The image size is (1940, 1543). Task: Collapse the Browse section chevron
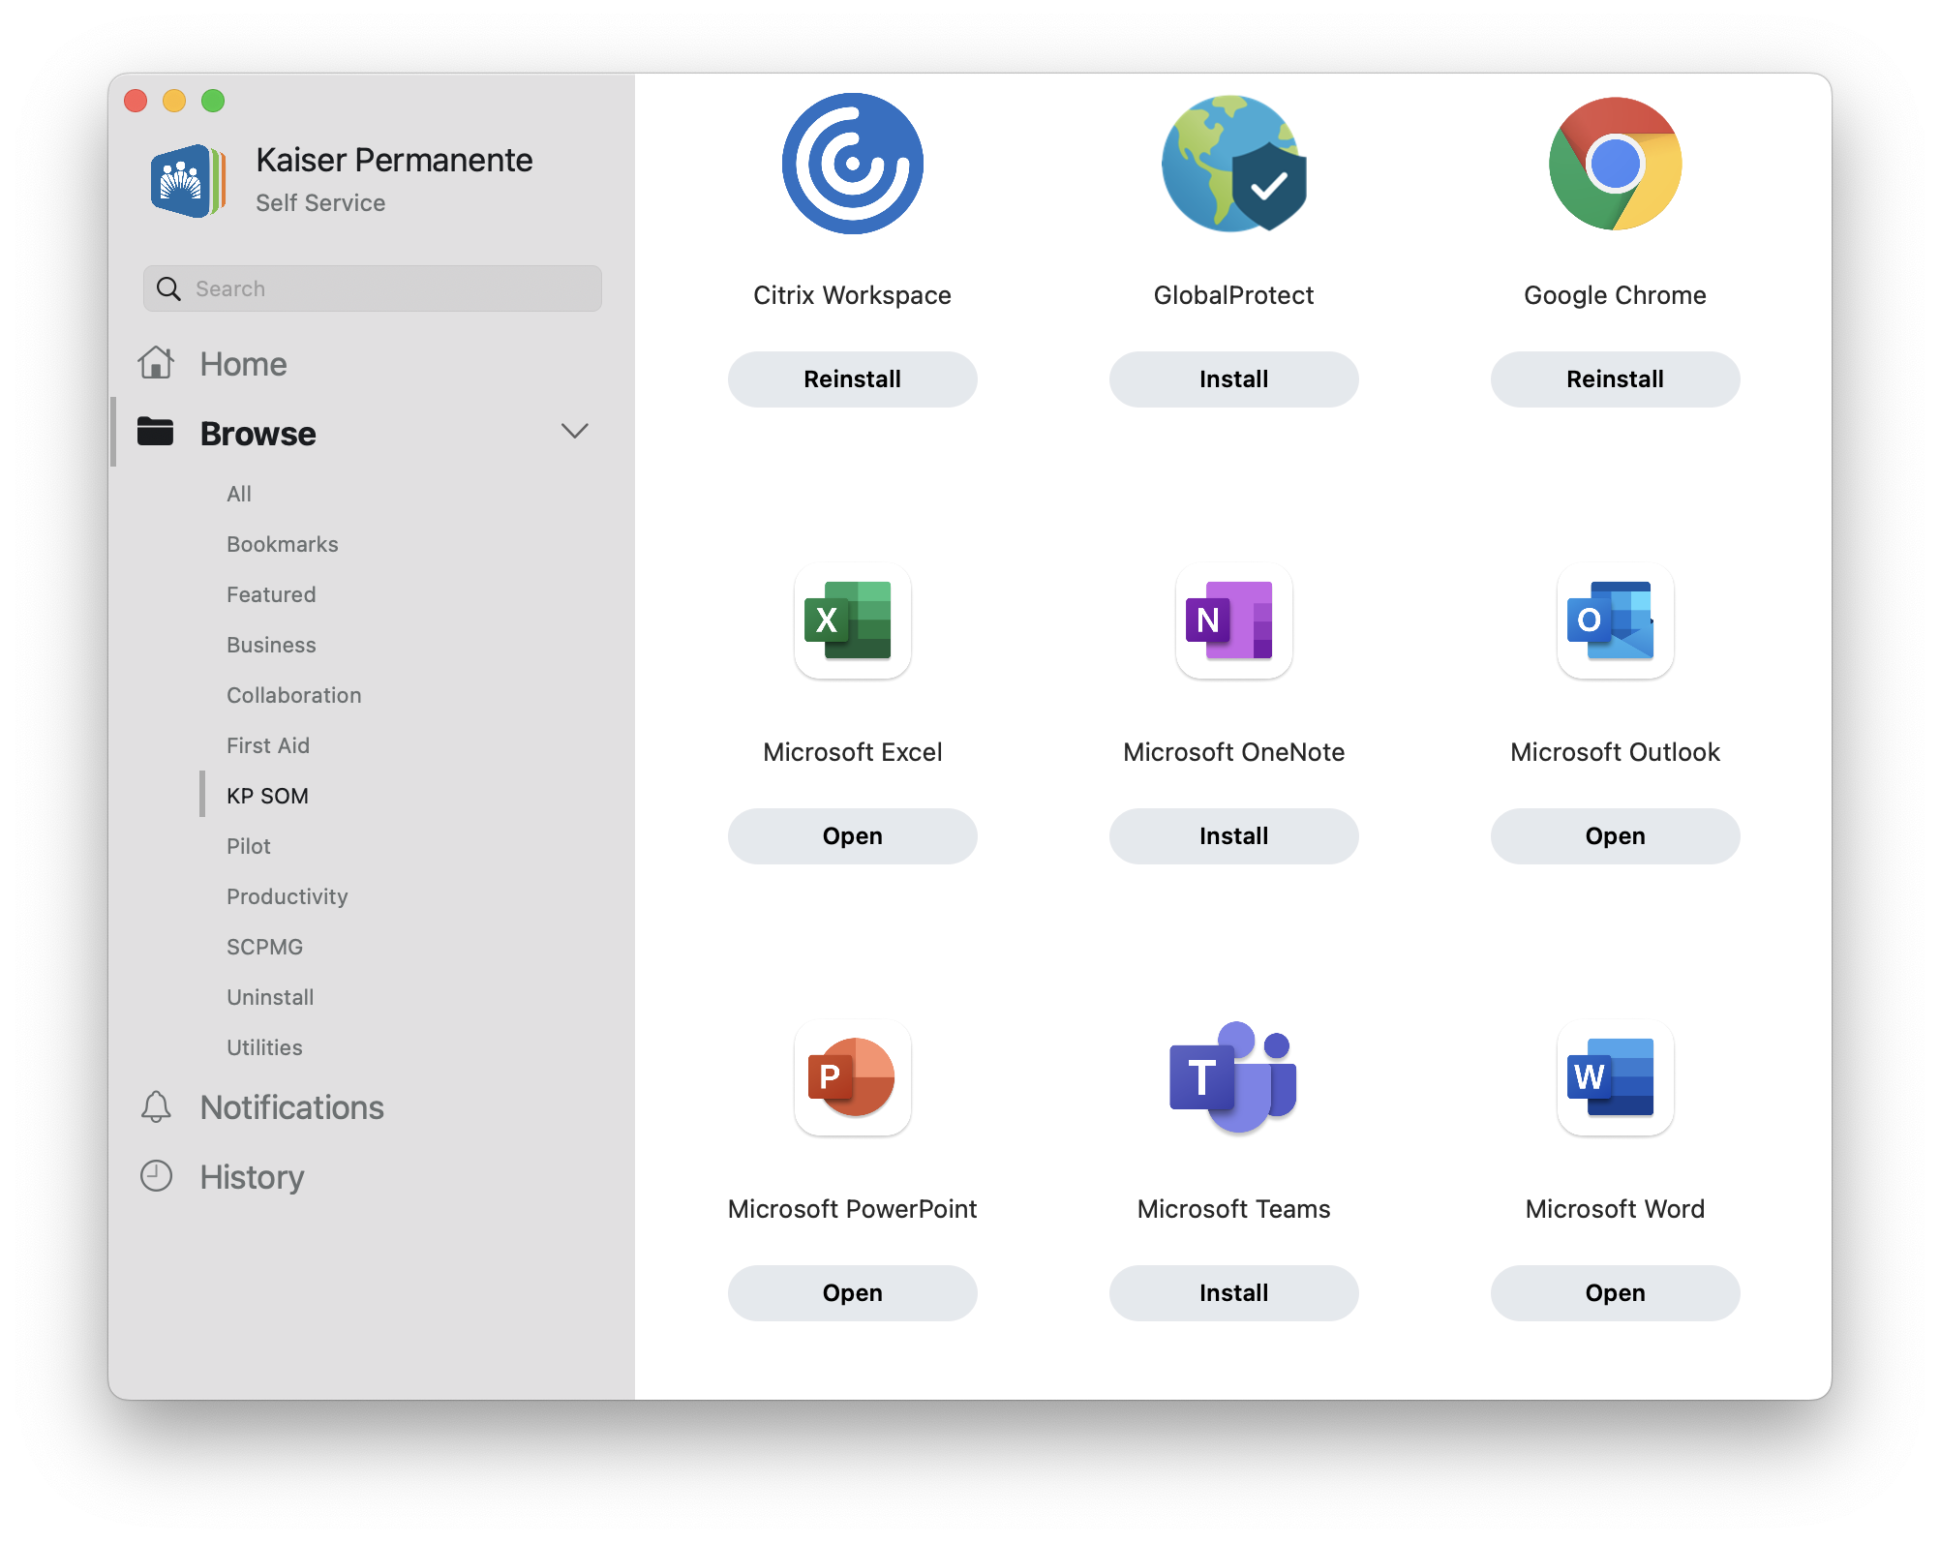pyautogui.click(x=574, y=432)
